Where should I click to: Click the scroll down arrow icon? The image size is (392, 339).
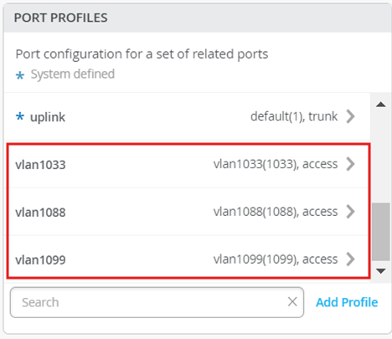tap(381, 270)
